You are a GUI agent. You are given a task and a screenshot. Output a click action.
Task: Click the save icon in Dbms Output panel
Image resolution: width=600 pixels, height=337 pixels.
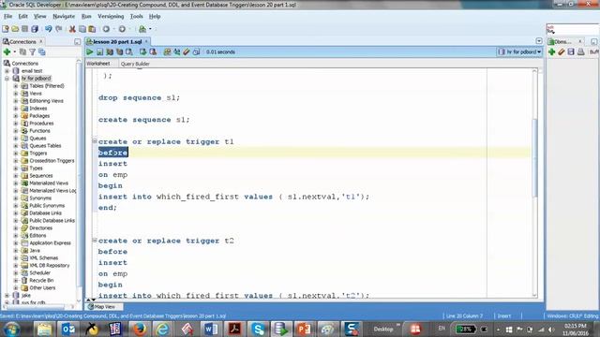point(571,52)
